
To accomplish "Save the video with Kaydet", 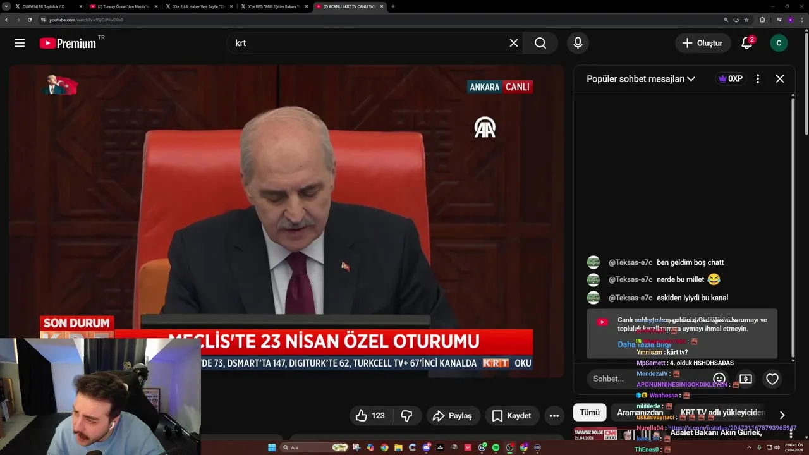I will pyautogui.click(x=511, y=415).
